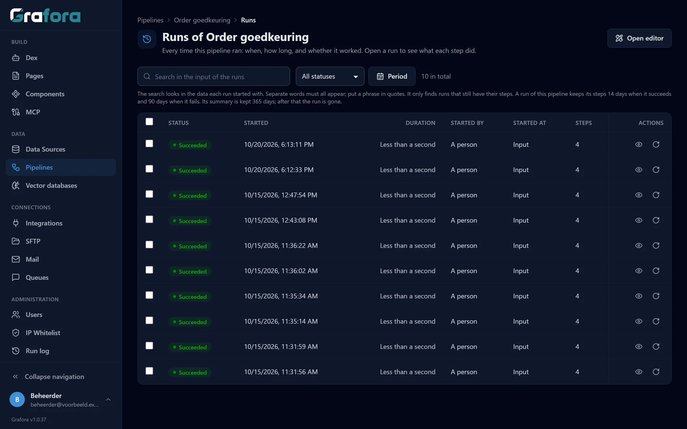The height and width of the screenshot is (429, 687).
Task: Open Integrations in the sidebar
Action: [61, 223]
